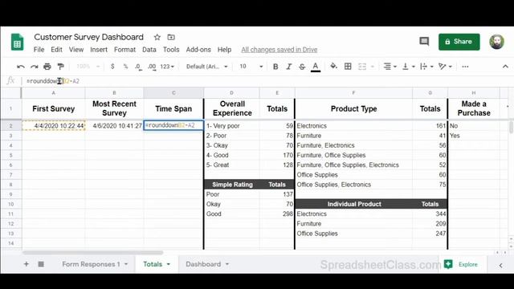Open the Google Sheets home icon
This screenshot has height=289, width=514.
(x=17, y=42)
